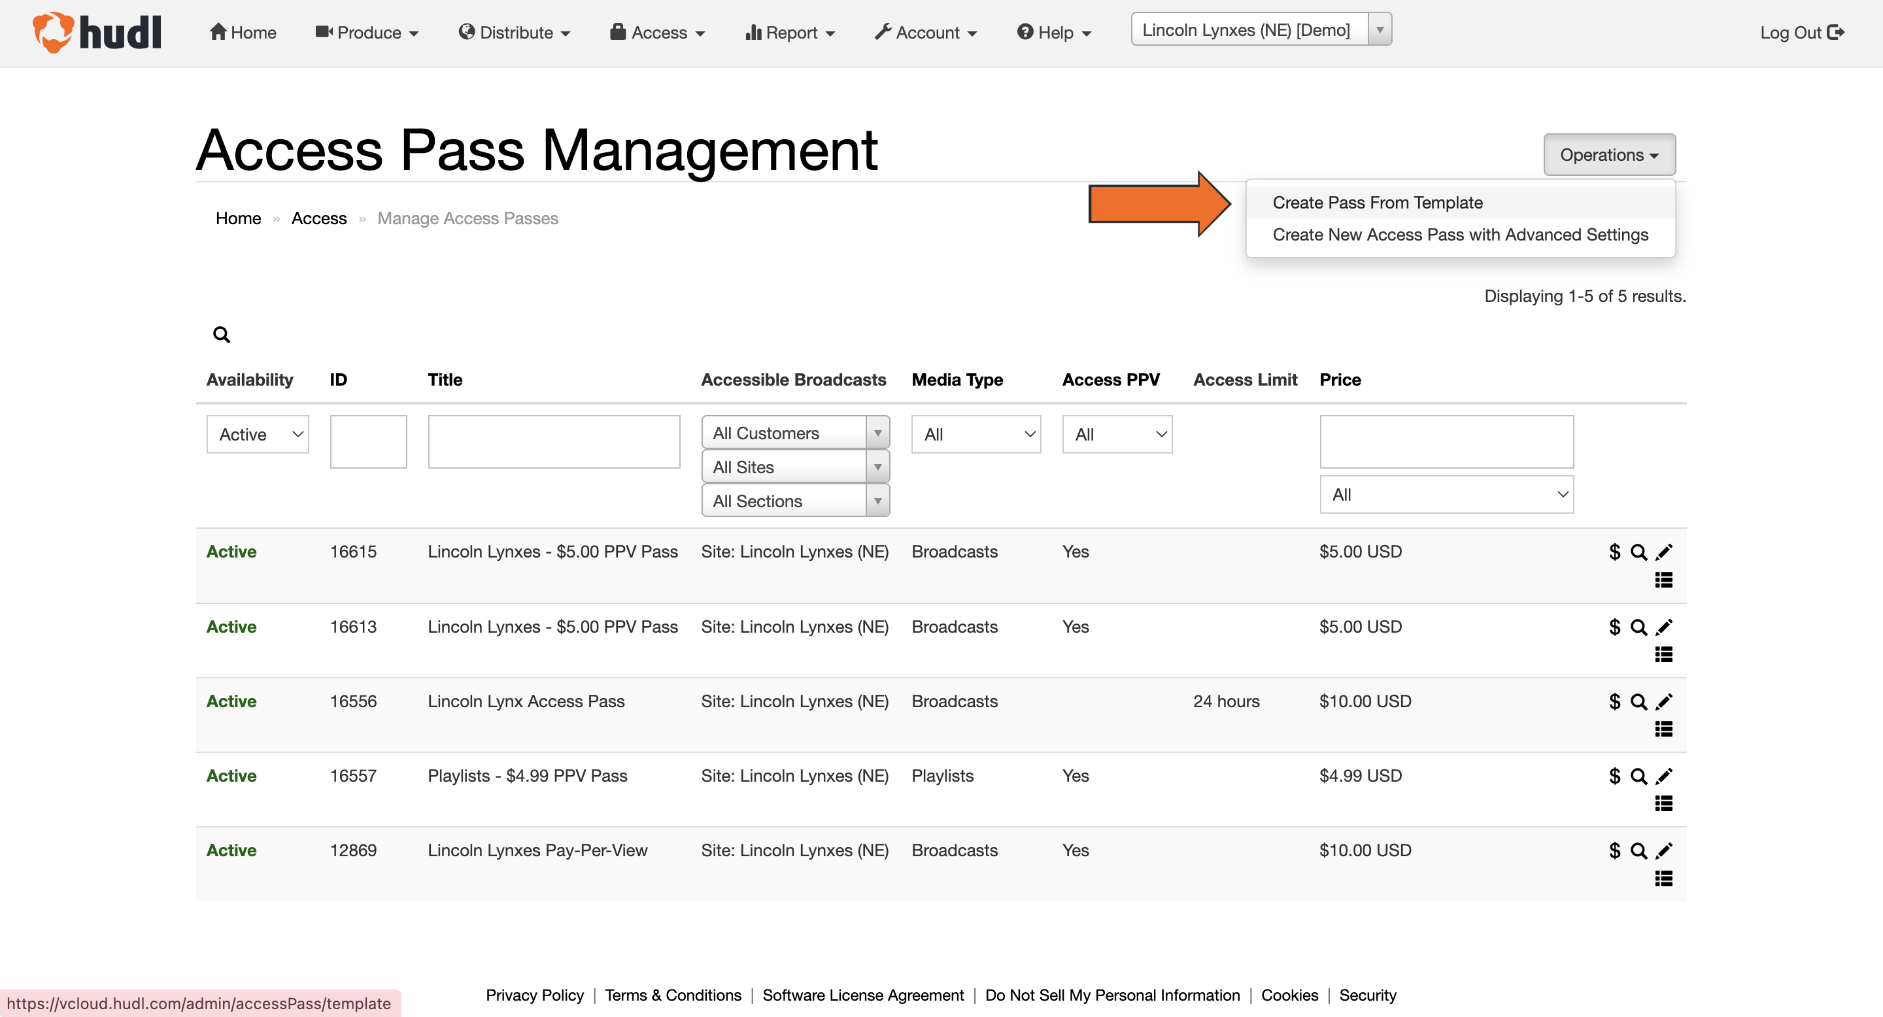This screenshot has height=1017, width=1883.
Task: Click the pencil edit icon for pass 12869
Action: [x=1664, y=851]
